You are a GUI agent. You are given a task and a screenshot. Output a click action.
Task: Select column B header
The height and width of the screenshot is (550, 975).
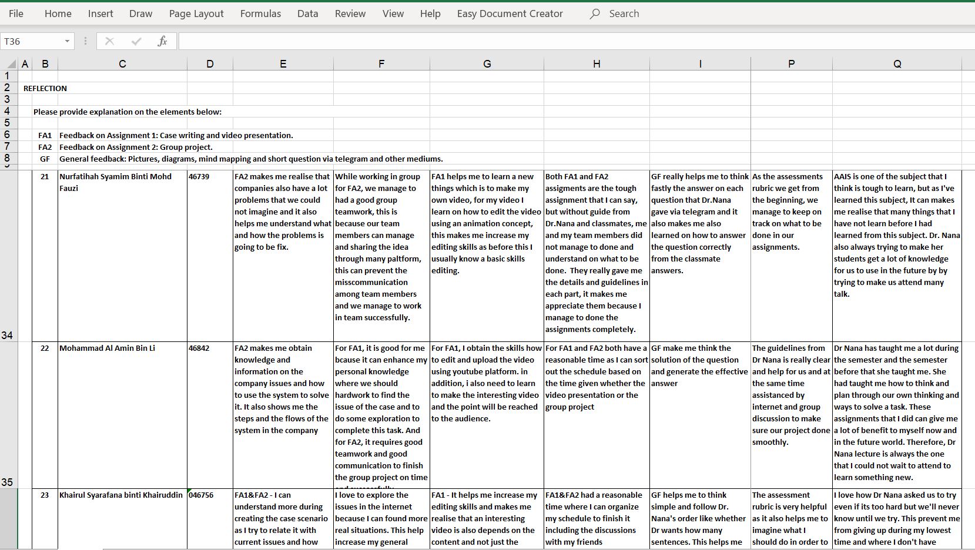pos(45,64)
